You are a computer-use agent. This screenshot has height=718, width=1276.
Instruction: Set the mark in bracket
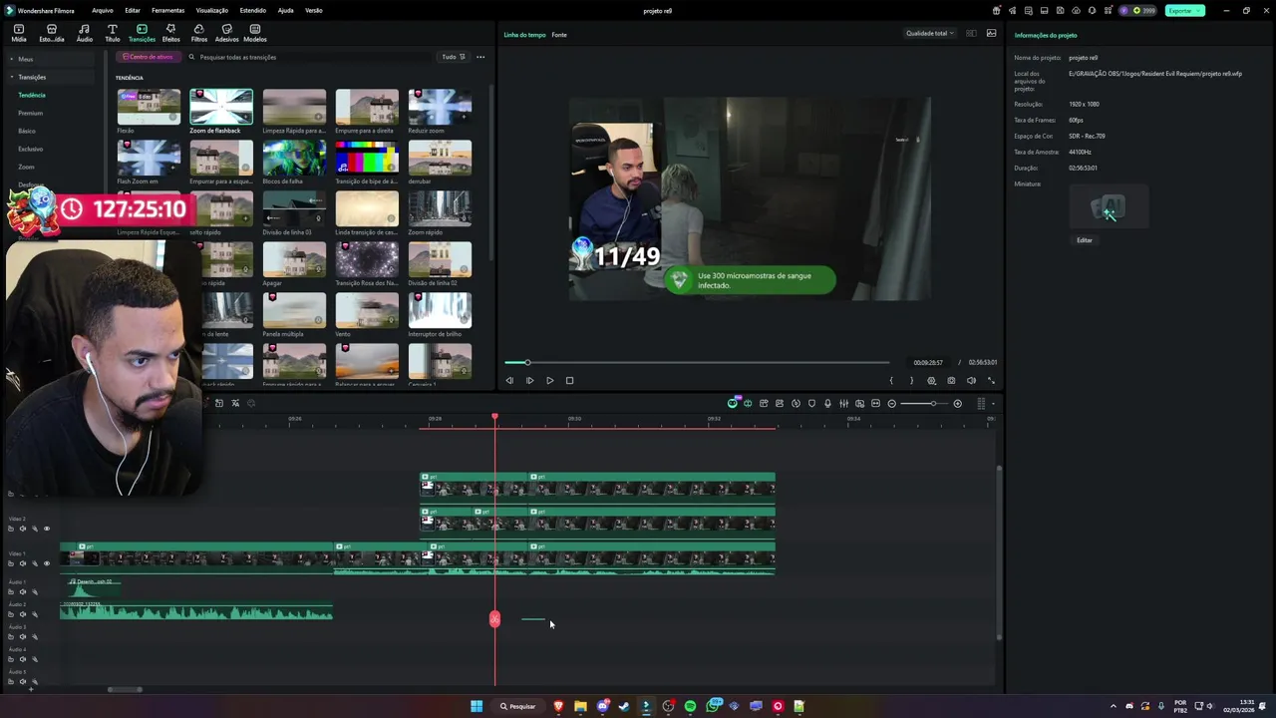[x=891, y=380]
